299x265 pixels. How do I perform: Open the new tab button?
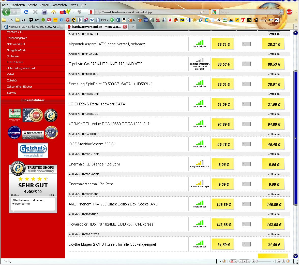point(132,26)
